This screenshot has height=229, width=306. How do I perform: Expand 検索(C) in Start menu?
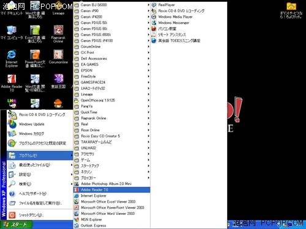[x=40, y=184]
